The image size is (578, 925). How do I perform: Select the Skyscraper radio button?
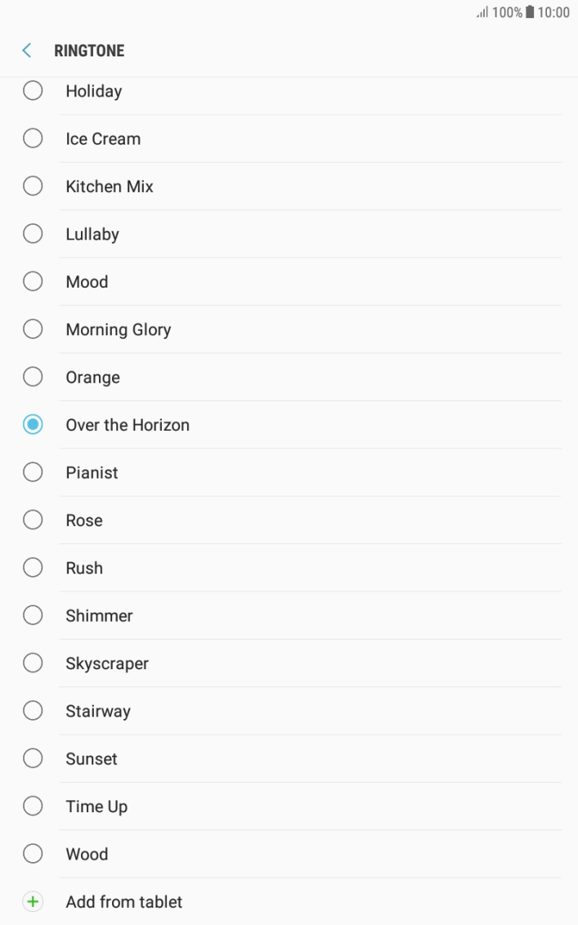33,664
